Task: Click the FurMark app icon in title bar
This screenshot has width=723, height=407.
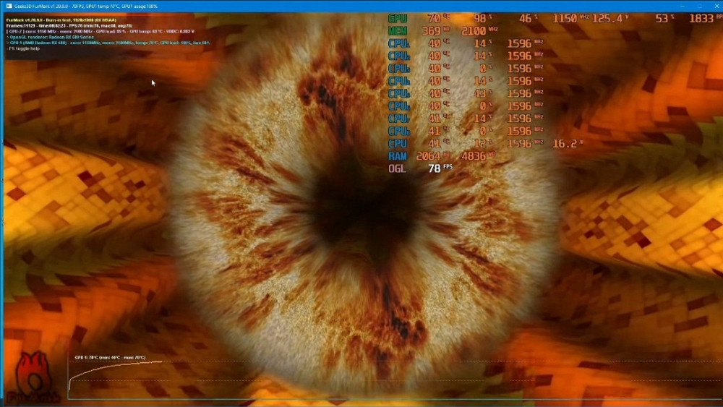Action: (x=8, y=6)
